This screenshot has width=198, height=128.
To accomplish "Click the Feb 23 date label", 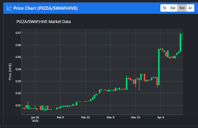I will coord(85,117).
